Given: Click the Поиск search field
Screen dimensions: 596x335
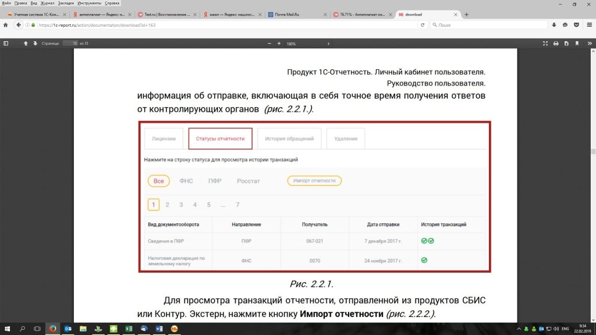Looking at the screenshot, I should 489,25.
